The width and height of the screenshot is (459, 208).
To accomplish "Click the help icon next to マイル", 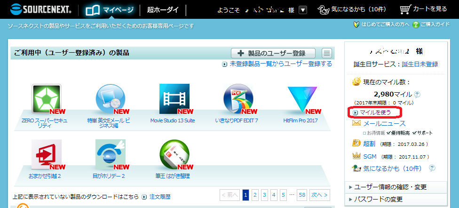I will pos(418,95).
